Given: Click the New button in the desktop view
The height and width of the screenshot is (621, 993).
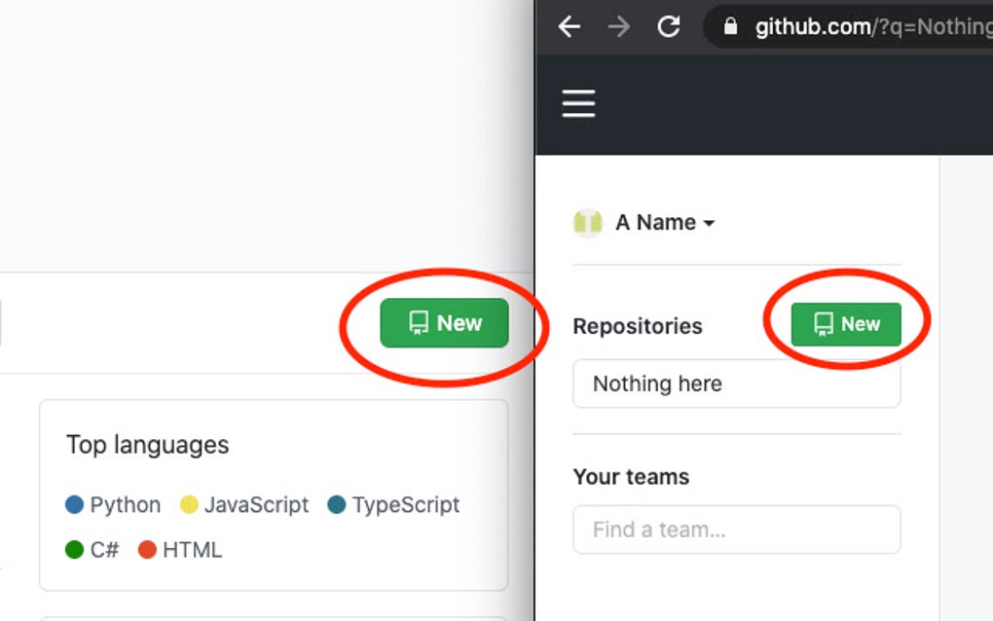Looking at the screenshot, I should [x=443, y=323].
